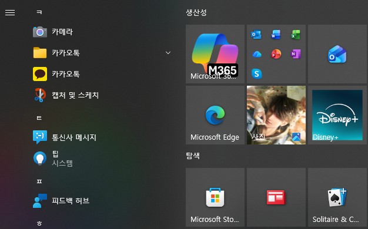This screenshot has height=229, width=368.
Task: Open the 팁 lightbulb icon
Action: tap(40, 159)
